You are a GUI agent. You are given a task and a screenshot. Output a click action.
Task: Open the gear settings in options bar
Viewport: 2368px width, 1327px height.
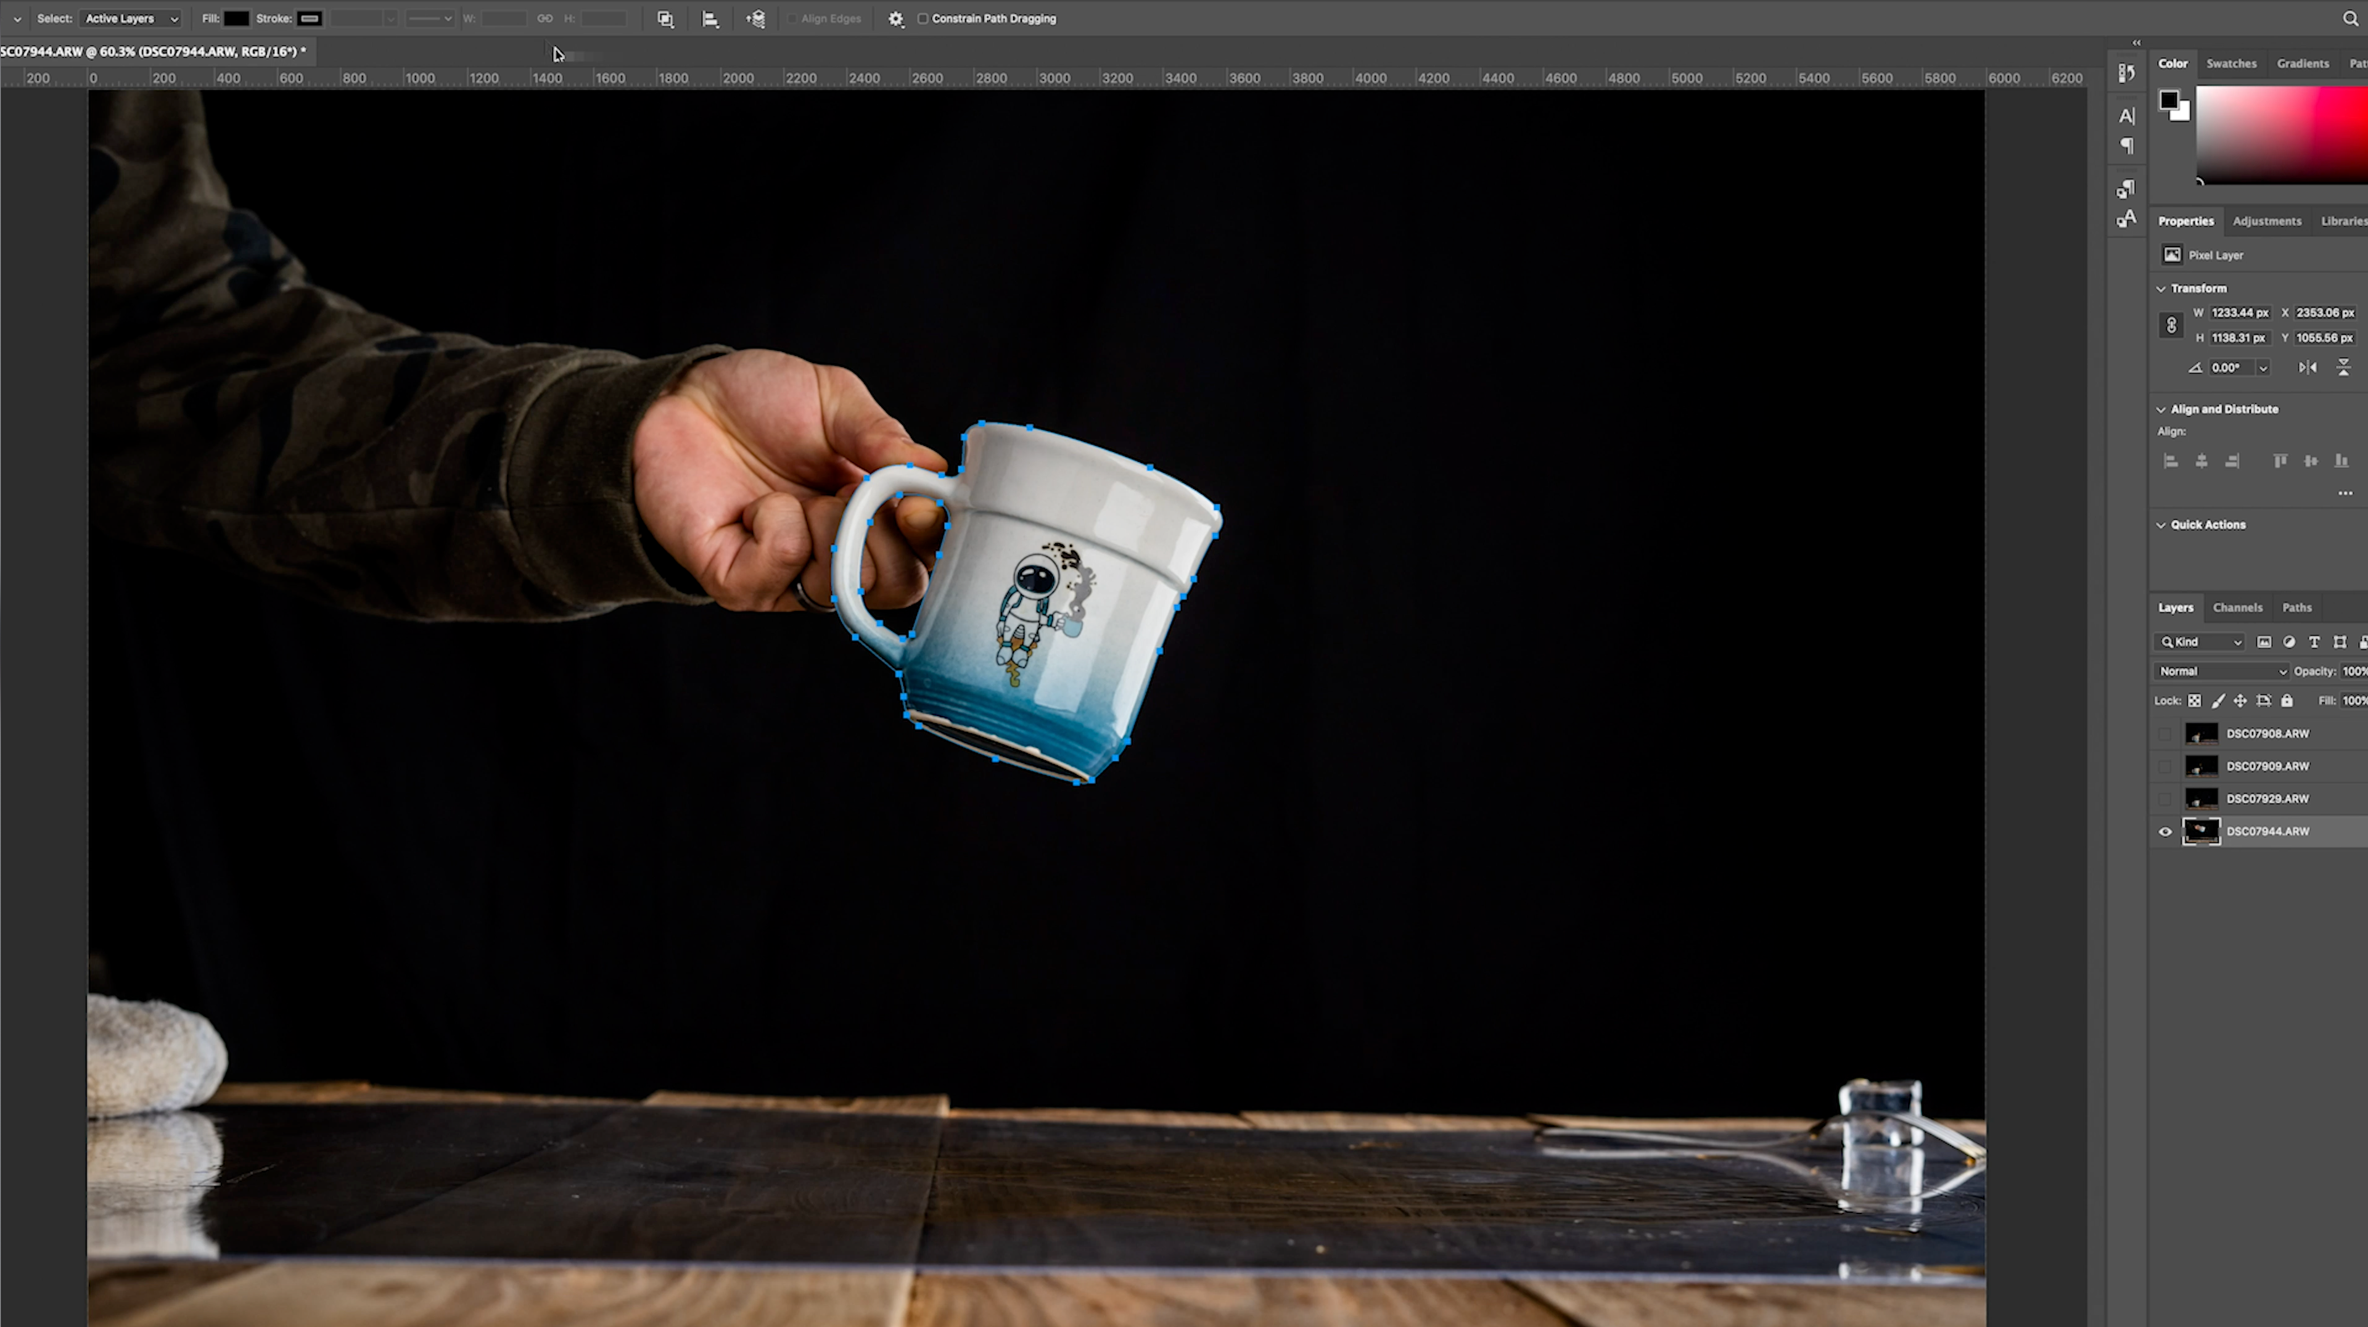(x=895, y=18)
